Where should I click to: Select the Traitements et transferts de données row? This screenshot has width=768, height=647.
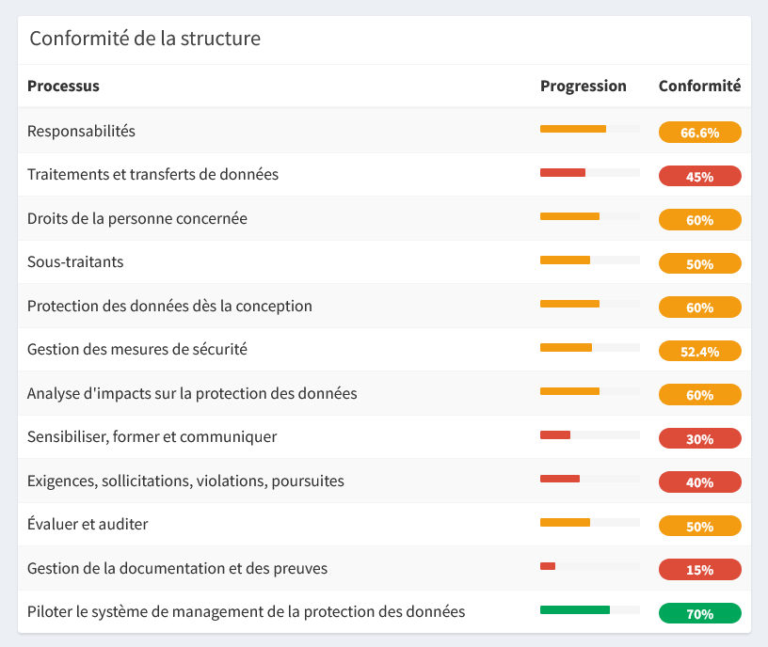tap(152, 174)
